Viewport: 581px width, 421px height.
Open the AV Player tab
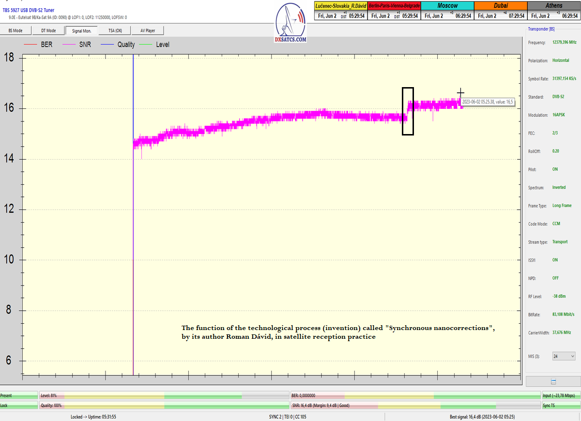click(148, 30)
